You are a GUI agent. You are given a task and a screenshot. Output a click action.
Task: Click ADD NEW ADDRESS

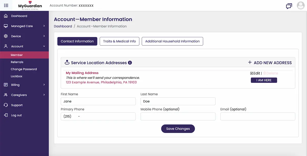pos(270,63)
